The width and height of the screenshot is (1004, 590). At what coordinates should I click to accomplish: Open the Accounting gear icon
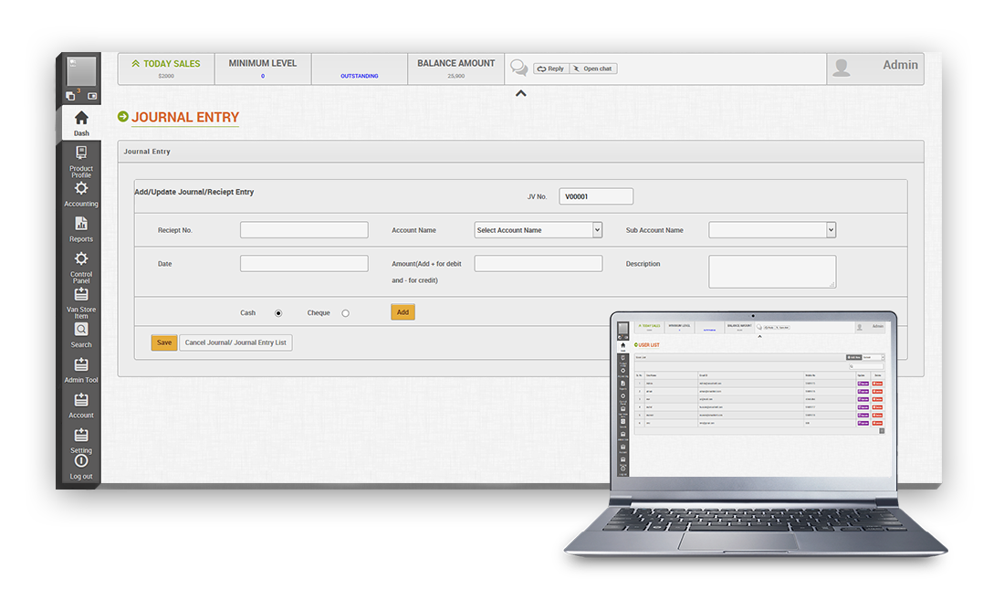tap(81, 188)
